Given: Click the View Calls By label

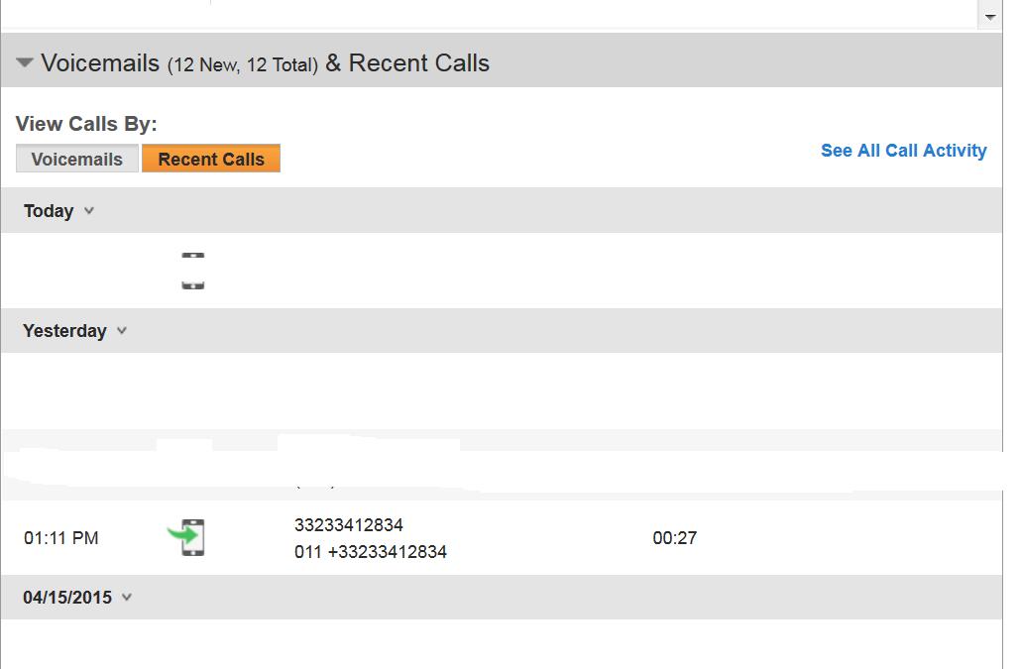Looking at the screenshot, I should [86, 124].
